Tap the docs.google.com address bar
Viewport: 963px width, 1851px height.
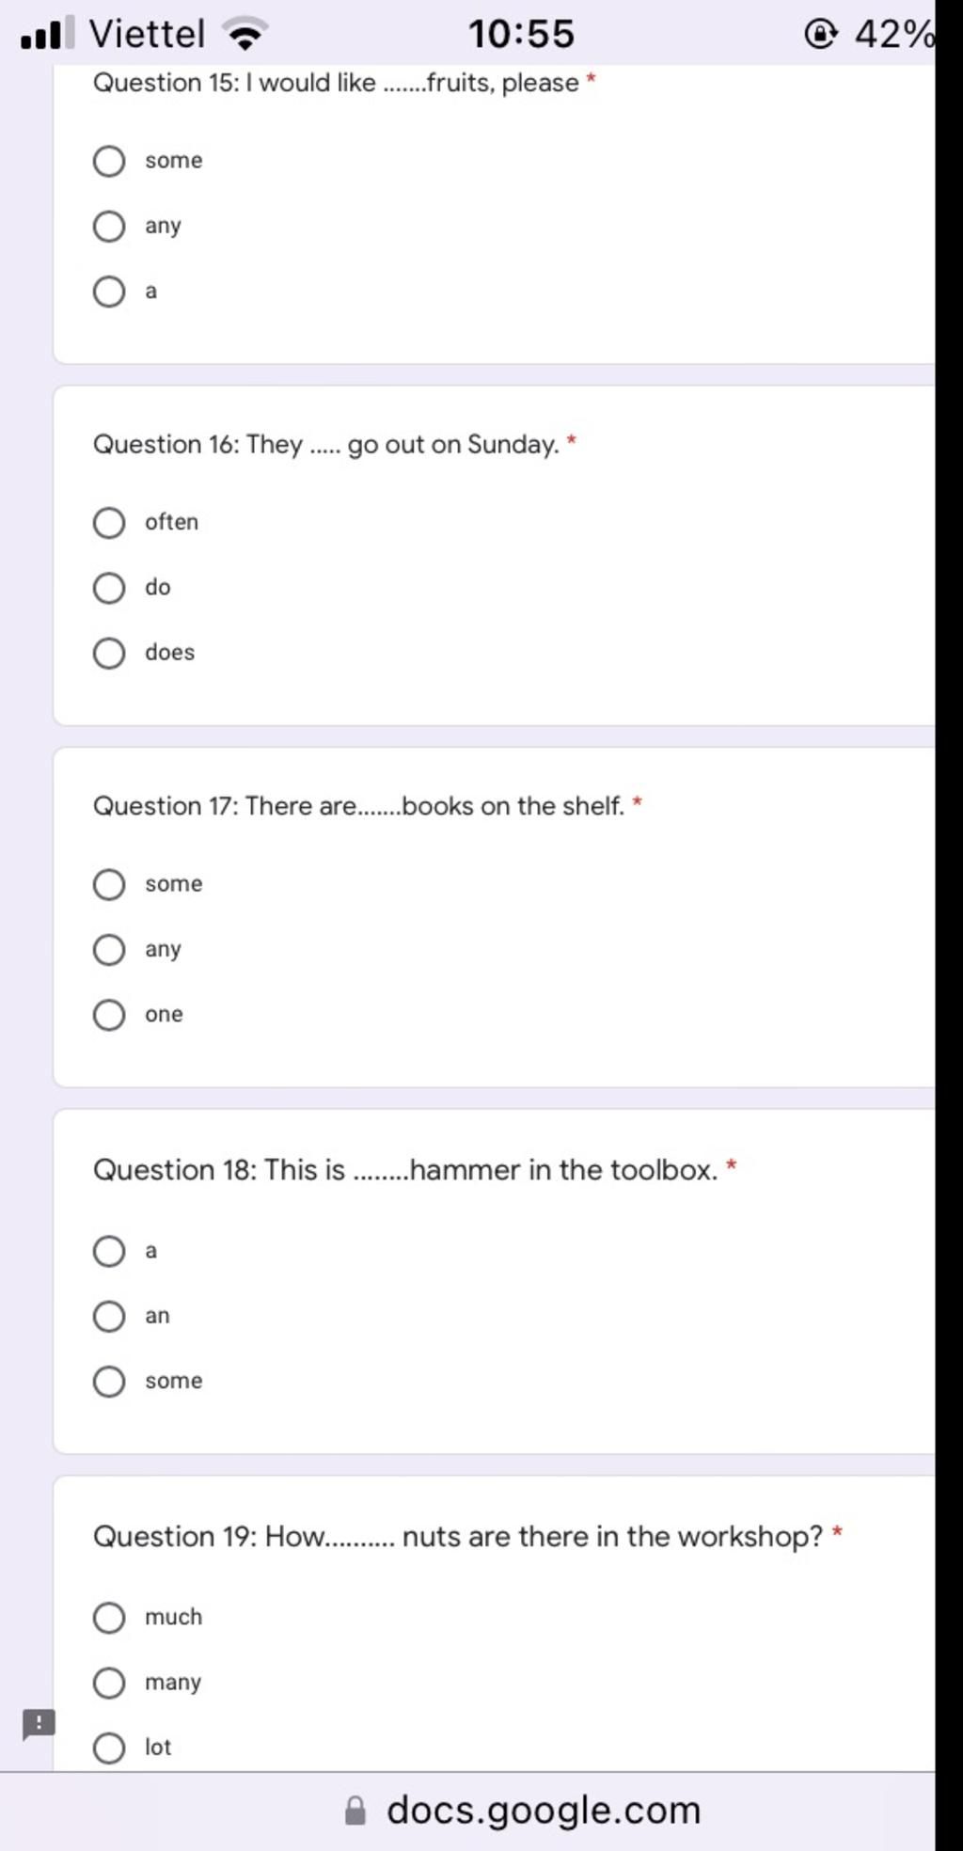click(524, 1811)
